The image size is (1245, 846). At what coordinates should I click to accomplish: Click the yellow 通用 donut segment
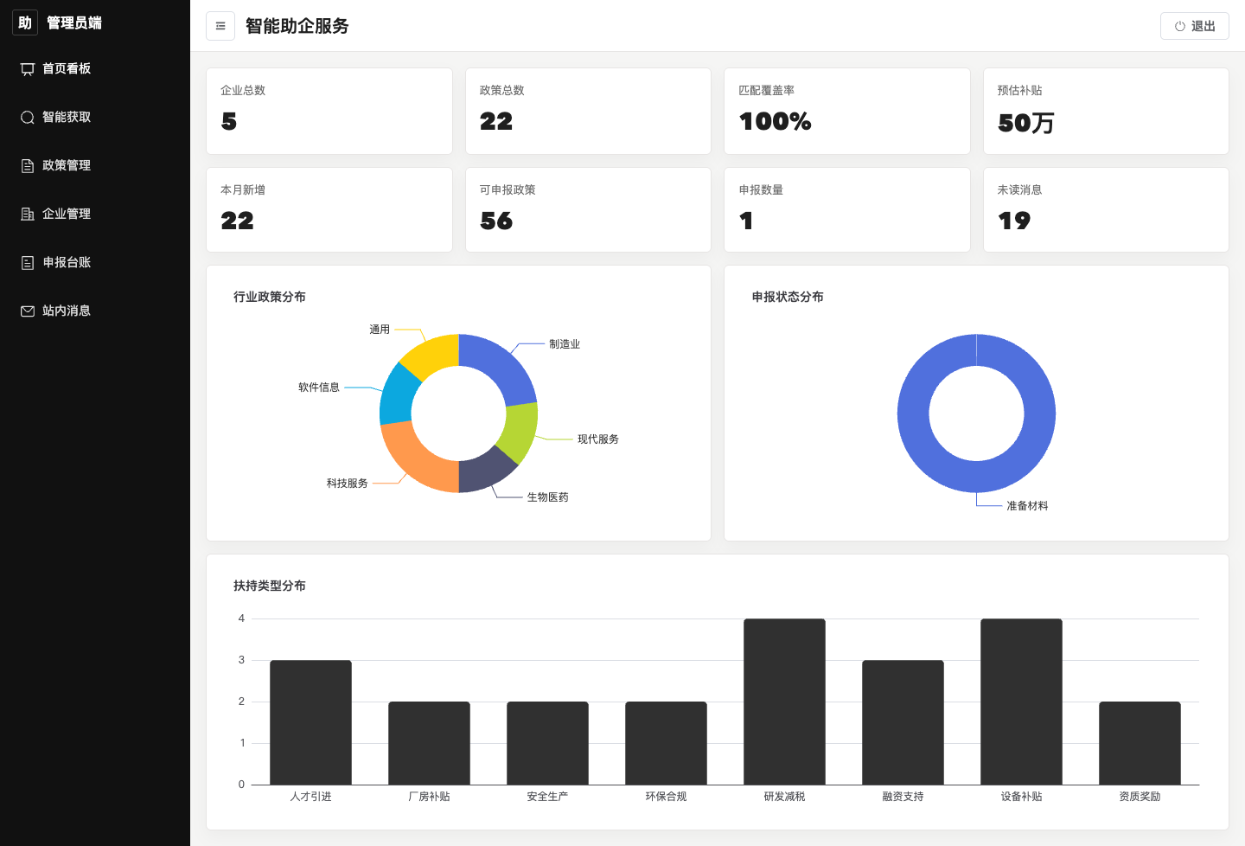click(x=432, y=354)
